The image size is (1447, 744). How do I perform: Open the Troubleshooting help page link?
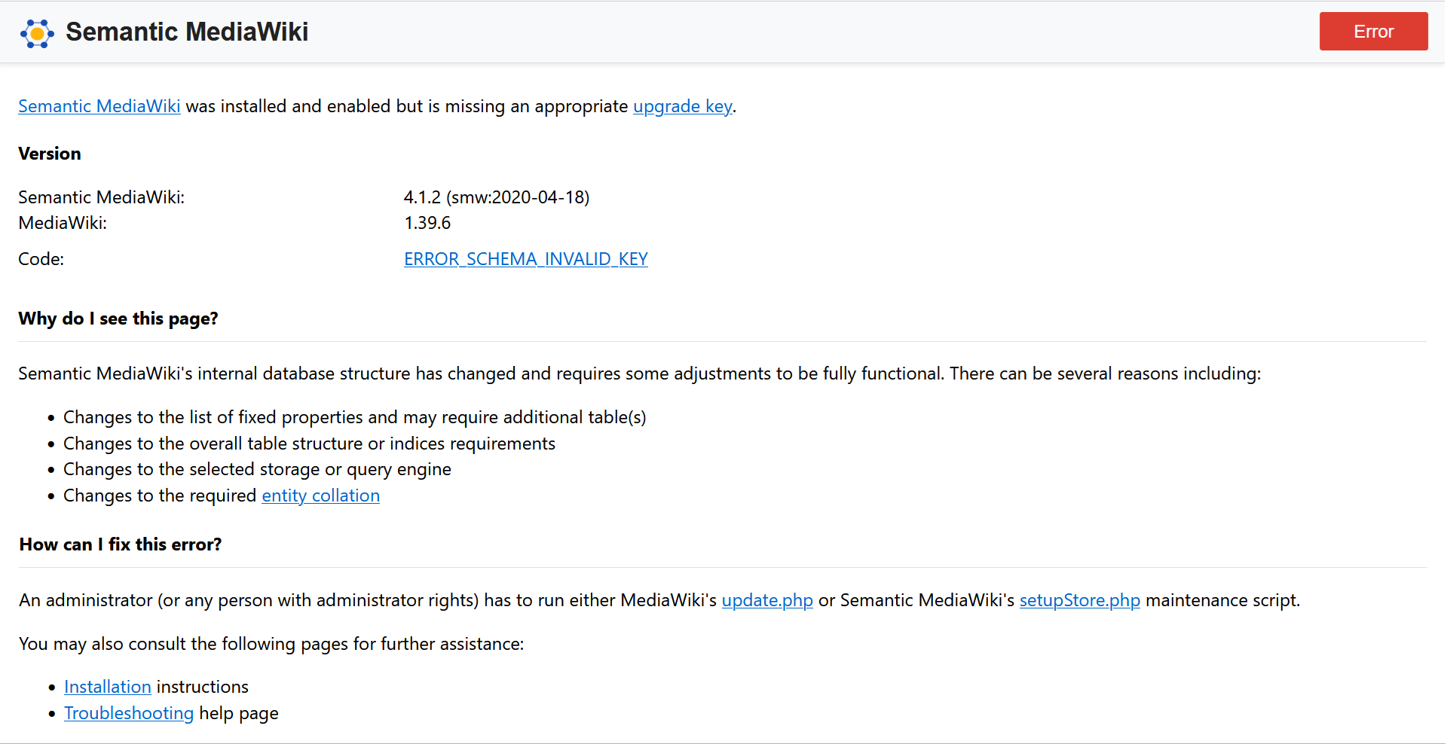(129, 713)
